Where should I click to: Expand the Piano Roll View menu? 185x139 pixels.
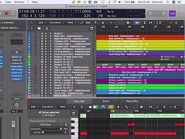coord(64,107)
